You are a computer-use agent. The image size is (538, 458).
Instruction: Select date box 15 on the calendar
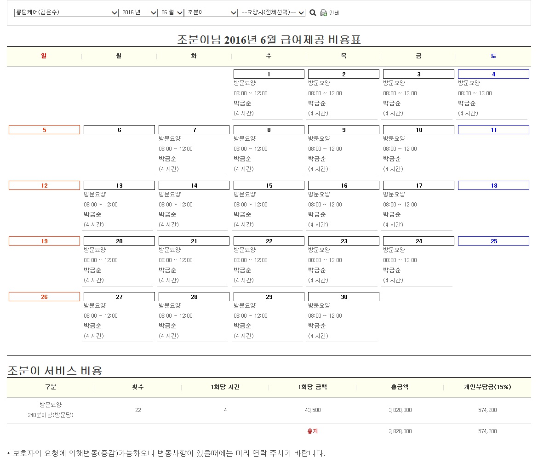click(269, 185)
